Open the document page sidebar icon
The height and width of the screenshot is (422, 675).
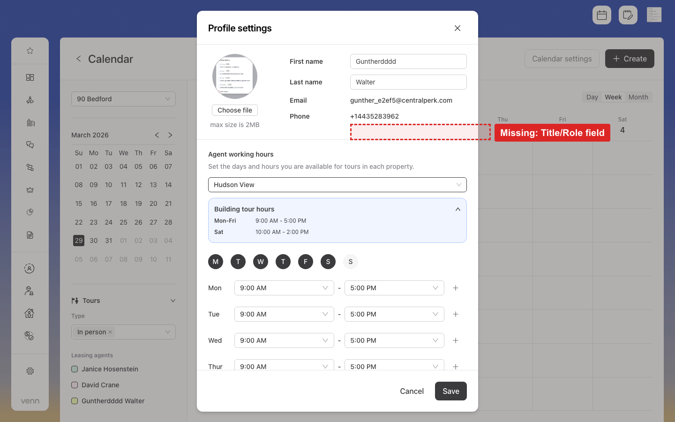[x=30, y=235]
